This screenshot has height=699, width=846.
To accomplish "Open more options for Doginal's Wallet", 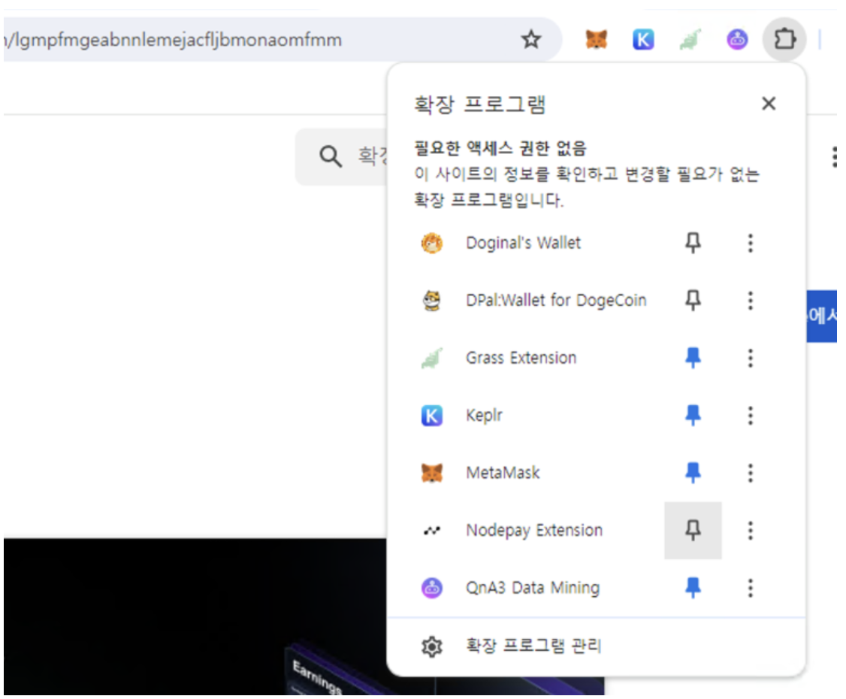I will [x=750, y=243].
